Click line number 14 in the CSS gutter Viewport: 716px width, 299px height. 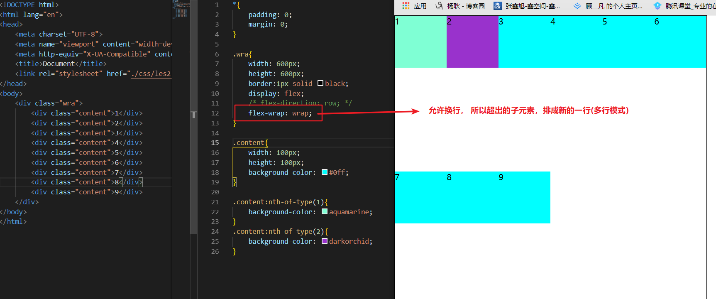[x=215, y=133]
